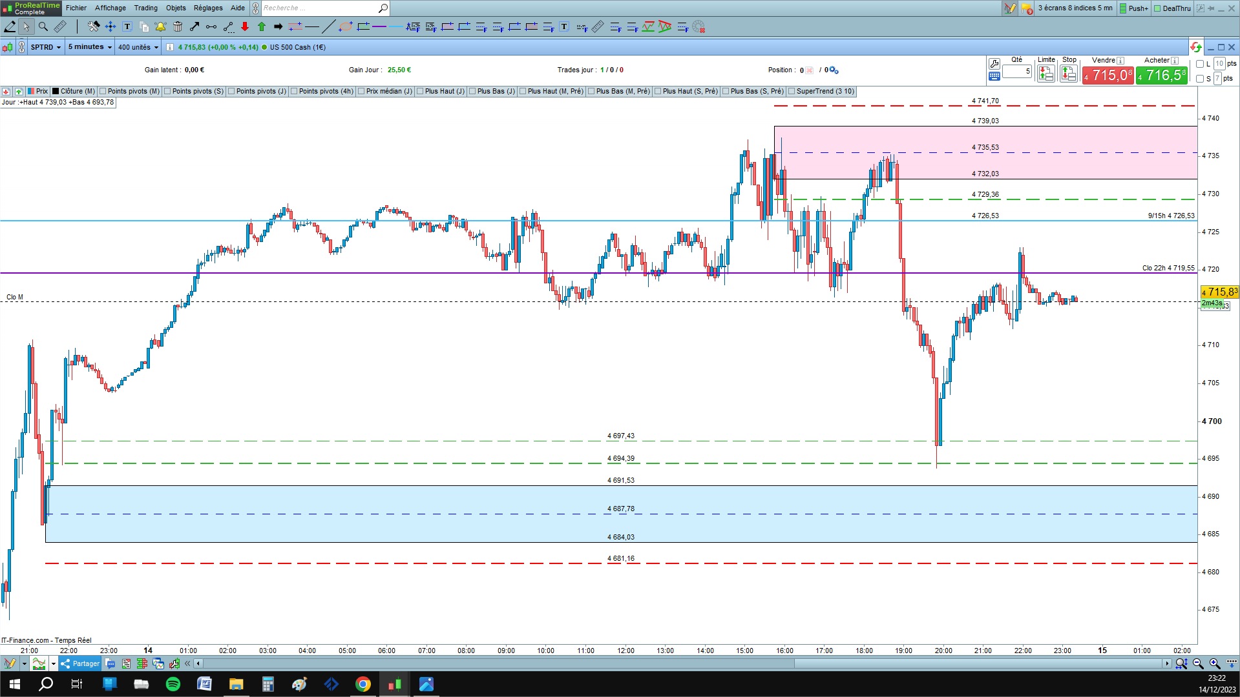
Task: Open the 5 minutes timeframe dropdown
Action: pos(90,47)
